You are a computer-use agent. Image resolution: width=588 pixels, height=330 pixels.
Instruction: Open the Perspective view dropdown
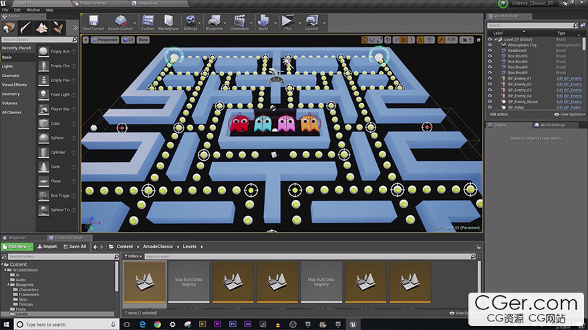[x=105, y=39]
